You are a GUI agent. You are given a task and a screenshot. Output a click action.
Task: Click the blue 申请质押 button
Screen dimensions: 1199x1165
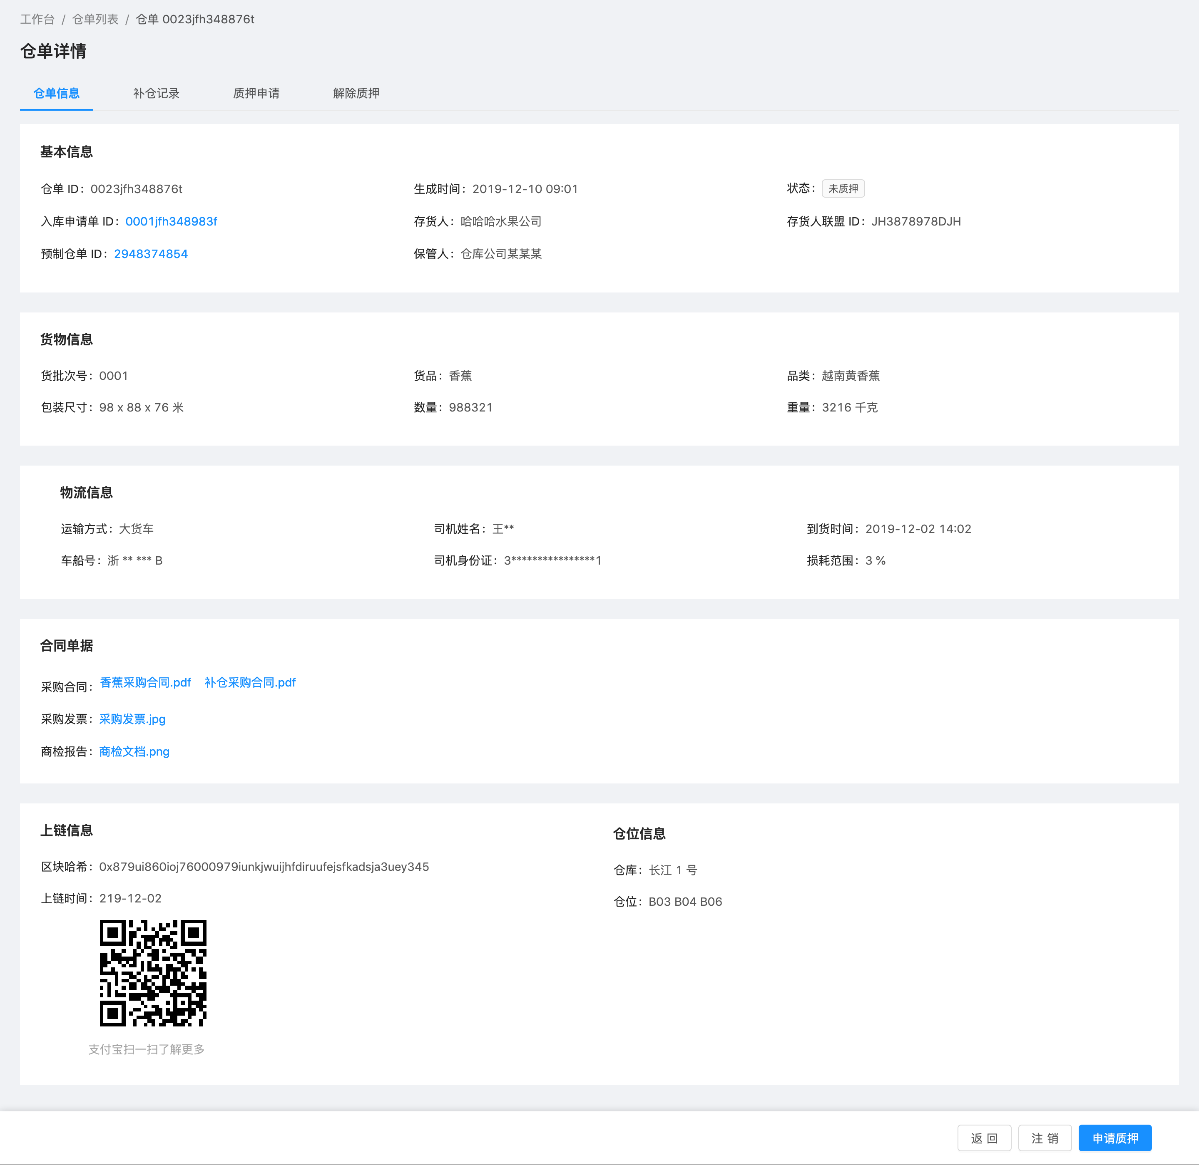tap(1114, 1138)
